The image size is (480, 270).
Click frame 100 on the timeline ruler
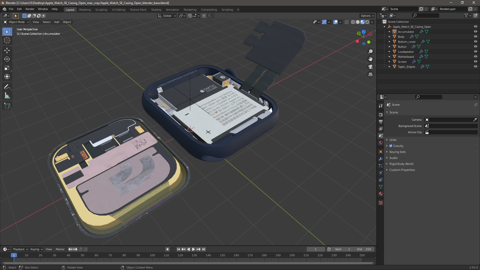pos(152,255)
